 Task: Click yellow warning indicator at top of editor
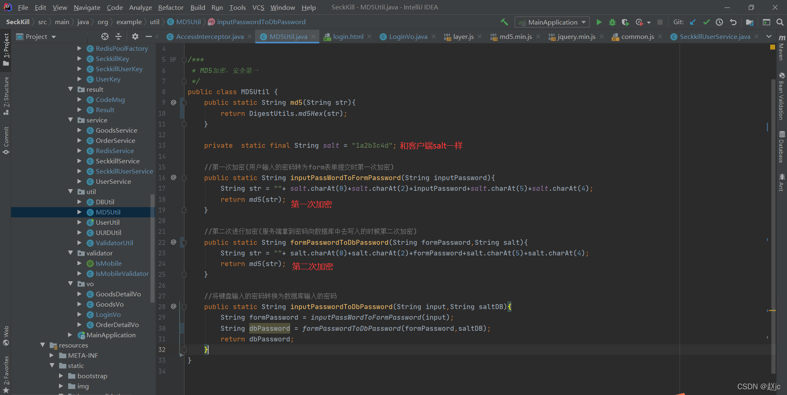[x=773, y=47]
